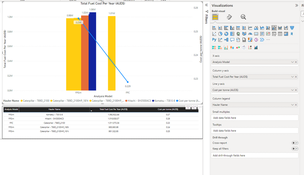
Task: Select the Donut chart visual
Action: tap(226, 34)
